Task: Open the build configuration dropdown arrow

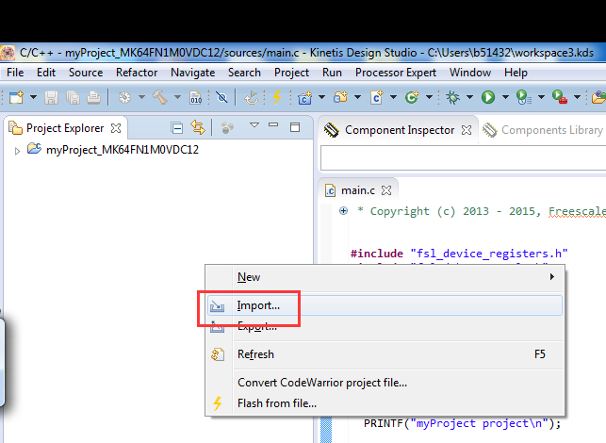Action: pyautogui.click(x=141, y=97)
